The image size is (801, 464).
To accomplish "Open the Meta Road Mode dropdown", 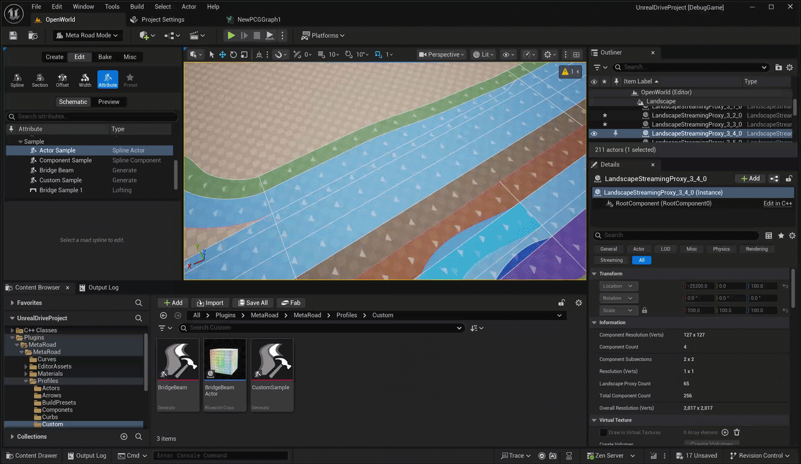I will pyautogui.click(x=87, y=36).
